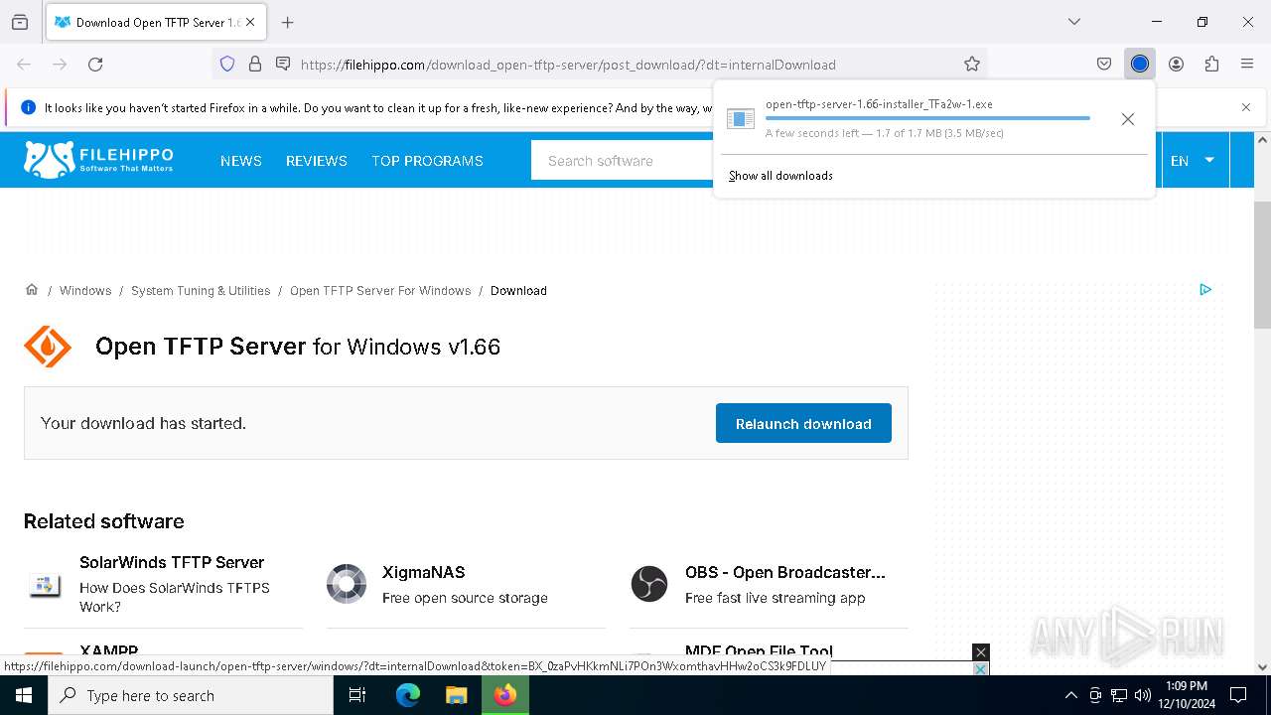
Task: Open tracking protection shield icon
Action: point(227,65)
